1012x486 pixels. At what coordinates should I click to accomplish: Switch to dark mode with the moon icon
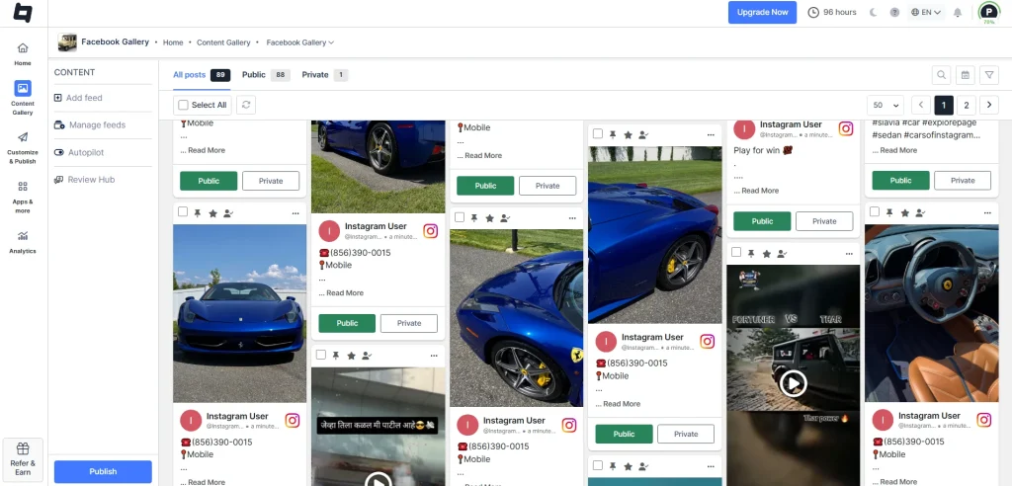tap(874, 12)
